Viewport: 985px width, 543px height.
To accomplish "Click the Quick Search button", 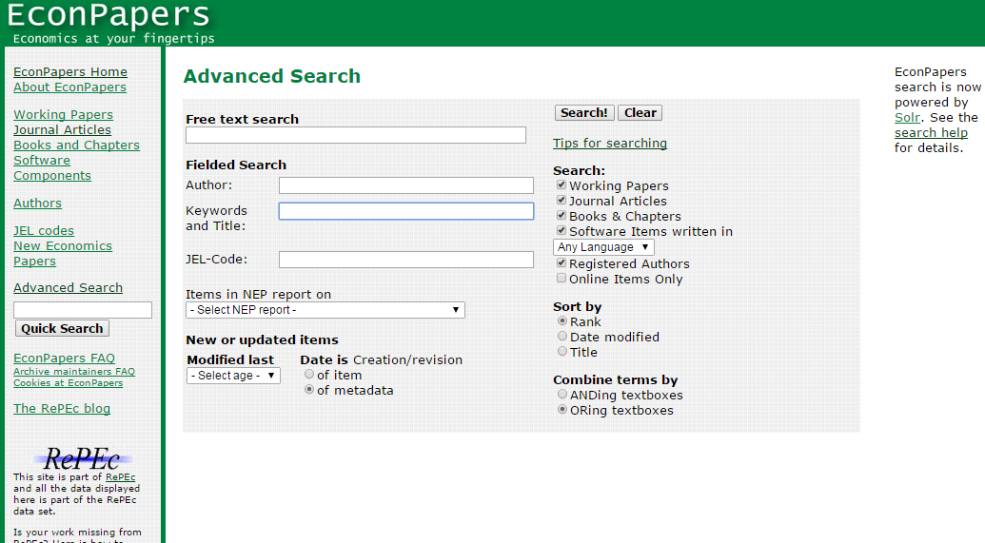I will pyautogui.click(x=62, y=328).
